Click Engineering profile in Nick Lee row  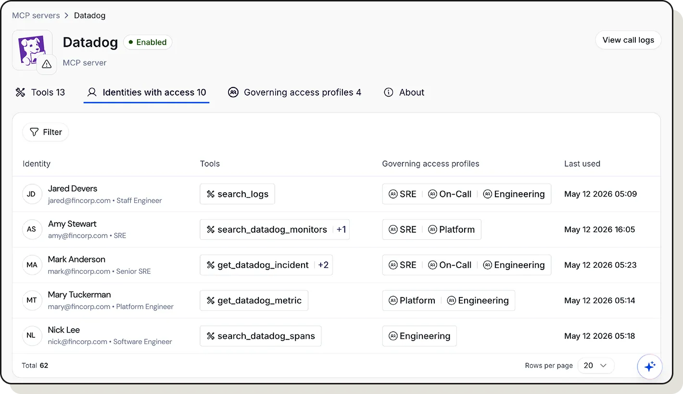click(419, 336)
